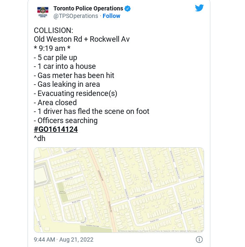
Task: Click the "Gas leaking in area" line
Action: point(67,84)
